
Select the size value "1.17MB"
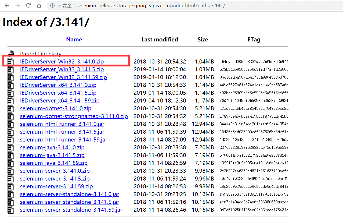click(x=204, y=101)
